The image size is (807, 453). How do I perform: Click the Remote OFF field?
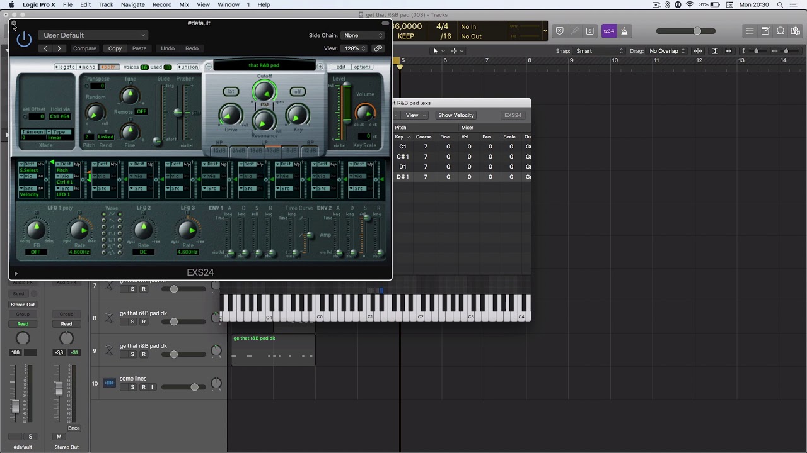click(141, 111)
